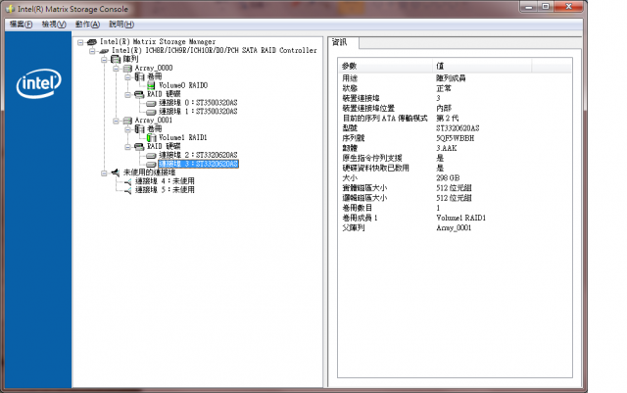Collapse the Array_0000 node
The width and height of the screenshot is (627, 393).
pyautogui.click(x=116, y=69)
